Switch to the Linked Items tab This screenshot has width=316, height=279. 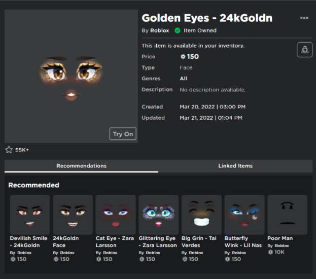coord(235,166)
